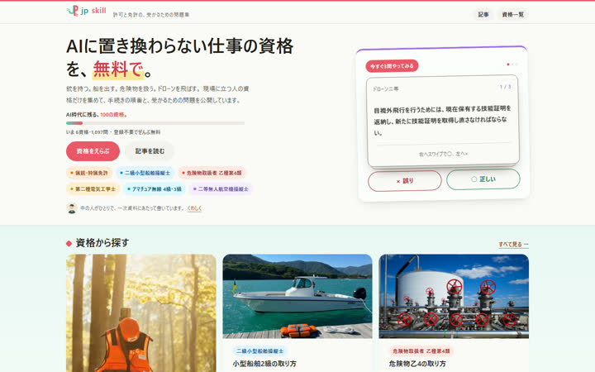595x372 pixels.
Task: Click the ドローン二等 card label
Action: click(x=386, y=88)
